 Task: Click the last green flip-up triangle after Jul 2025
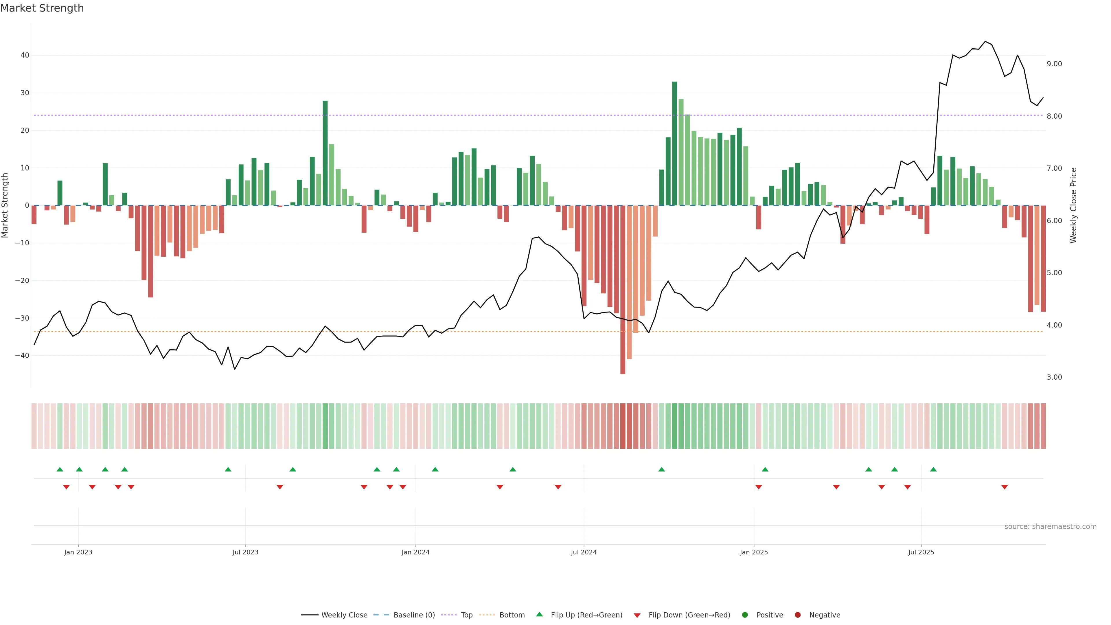pos(933,469)
